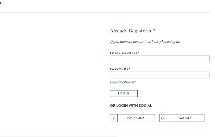Select the Already Registered? heading

click(x=132, y=31)
